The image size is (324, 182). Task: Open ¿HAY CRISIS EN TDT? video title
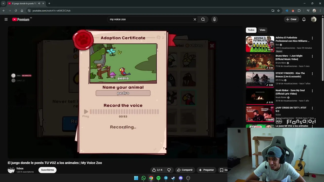click(291, 109)
